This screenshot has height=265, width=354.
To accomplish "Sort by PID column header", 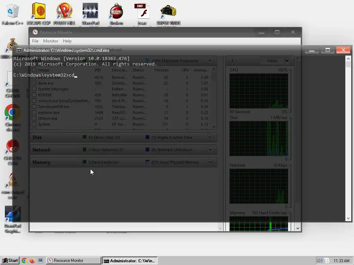I will (97, 70).
